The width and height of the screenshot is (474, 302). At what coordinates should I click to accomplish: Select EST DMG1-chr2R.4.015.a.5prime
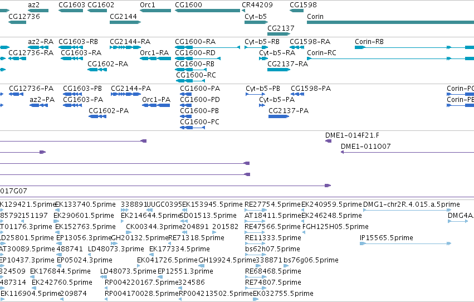point(407,210)
